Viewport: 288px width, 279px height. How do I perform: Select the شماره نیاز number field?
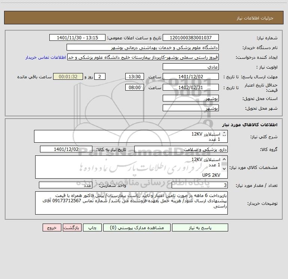(x=191, y=37)
